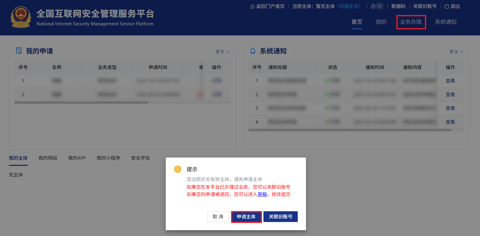Click the bell icon beside 系统通知 heading
This screenshot has width=480, height=236.
253,51
